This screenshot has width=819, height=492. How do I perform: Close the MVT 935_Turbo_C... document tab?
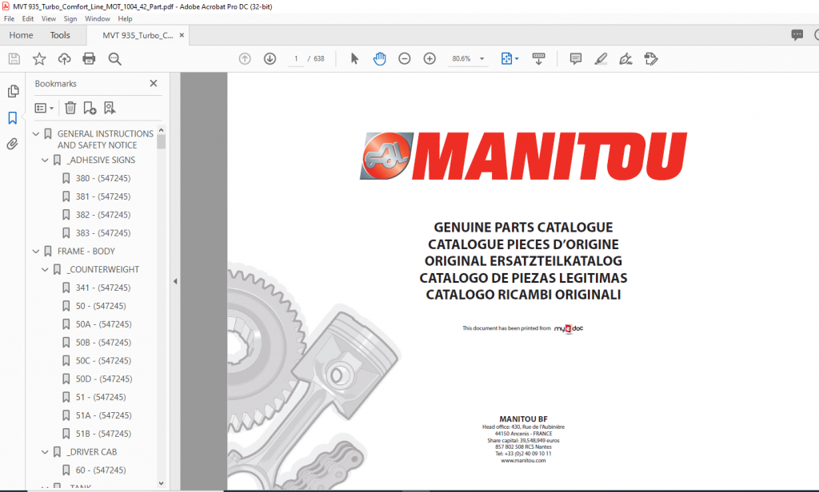coord(182,35)
